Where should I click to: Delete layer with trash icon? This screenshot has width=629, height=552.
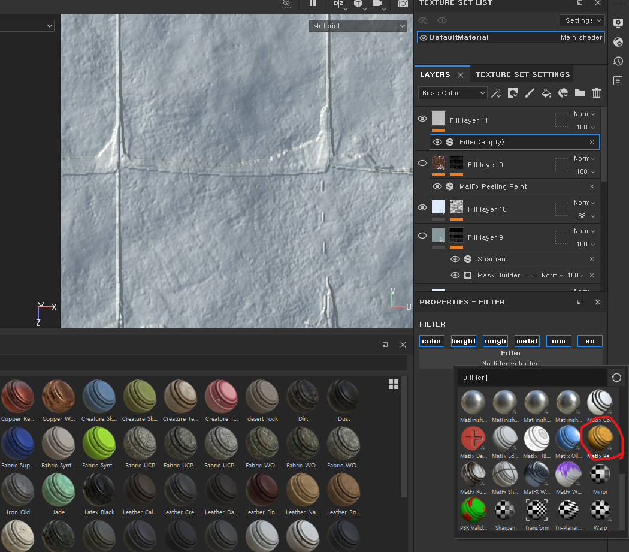click(597, 93)
